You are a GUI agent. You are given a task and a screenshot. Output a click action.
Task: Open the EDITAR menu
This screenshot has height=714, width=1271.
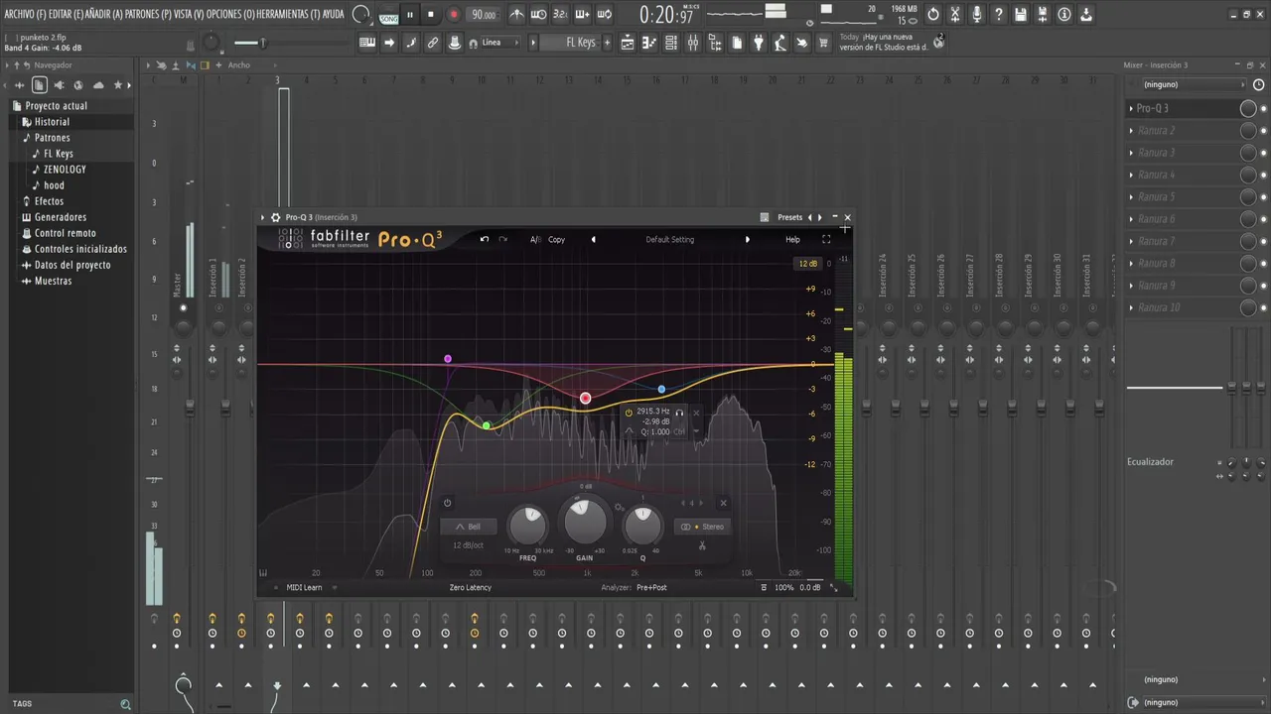(65, 14)
